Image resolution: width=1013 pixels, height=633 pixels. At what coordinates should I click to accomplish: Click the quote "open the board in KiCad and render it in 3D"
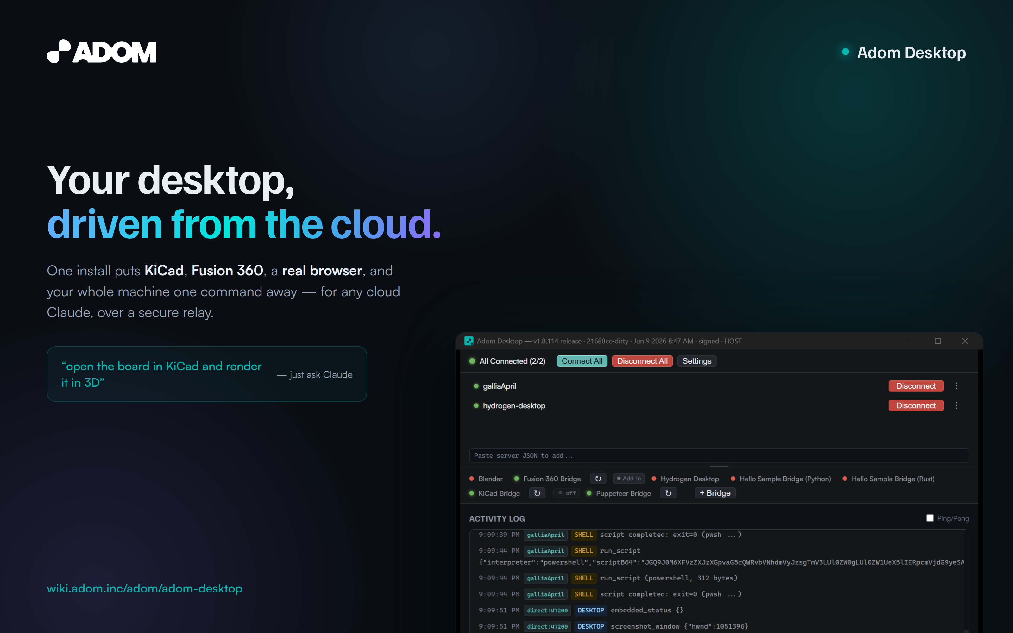(161, 374)
